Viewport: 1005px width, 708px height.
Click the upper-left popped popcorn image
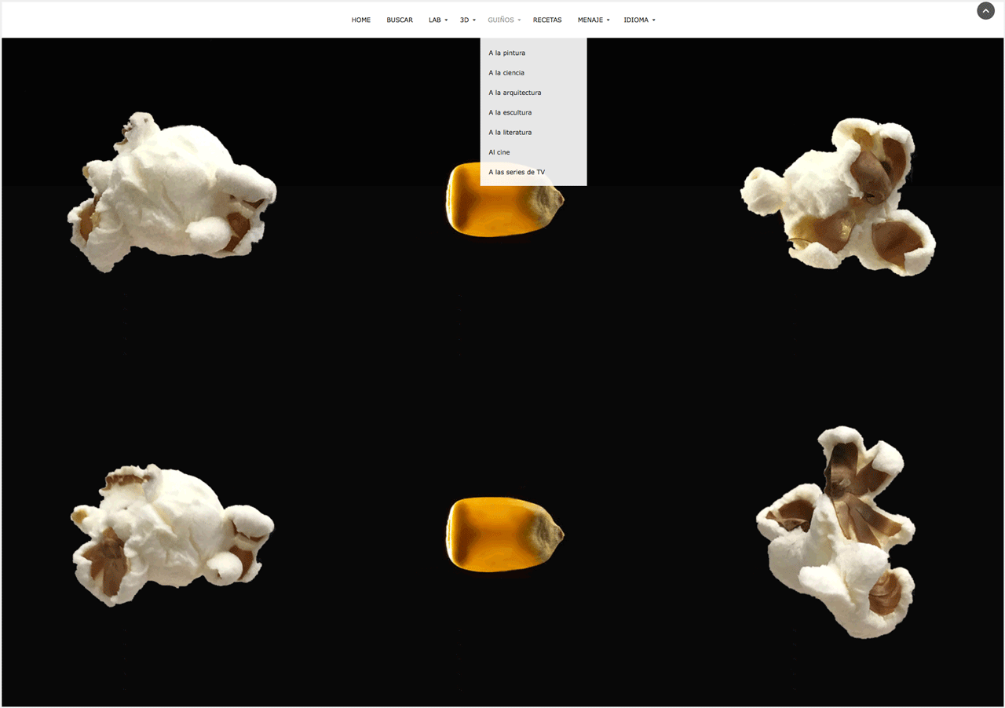(171, 192)
